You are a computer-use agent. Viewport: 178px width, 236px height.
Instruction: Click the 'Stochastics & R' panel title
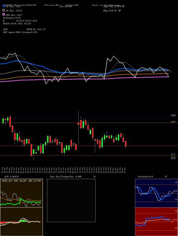pos(146,177)
